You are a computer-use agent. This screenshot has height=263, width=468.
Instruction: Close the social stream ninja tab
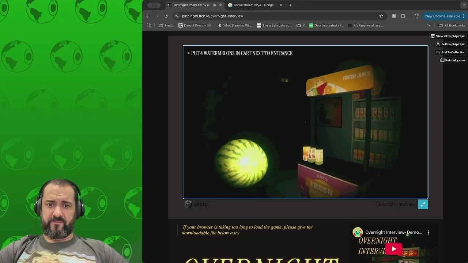pos(281,5)
